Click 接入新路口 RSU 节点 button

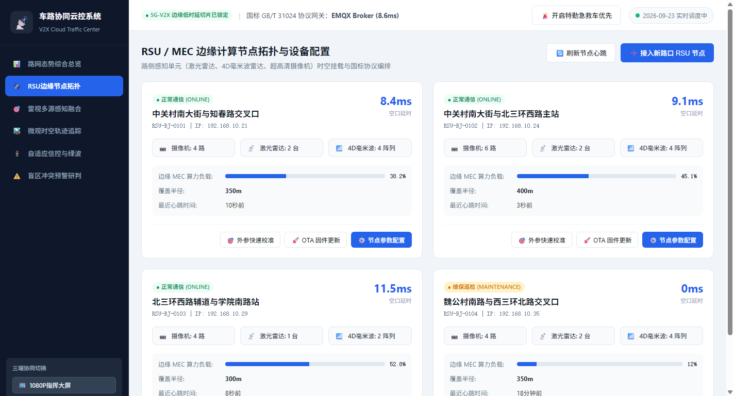point(667,53)
